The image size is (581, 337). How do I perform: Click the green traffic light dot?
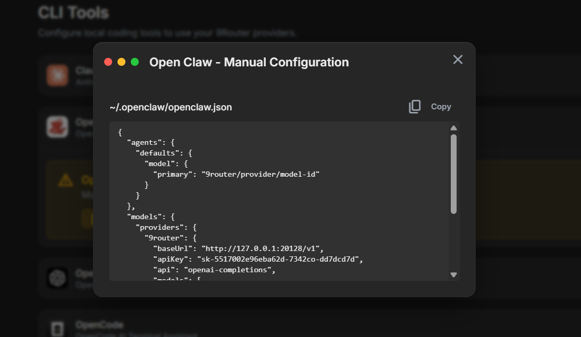(135, 62)
